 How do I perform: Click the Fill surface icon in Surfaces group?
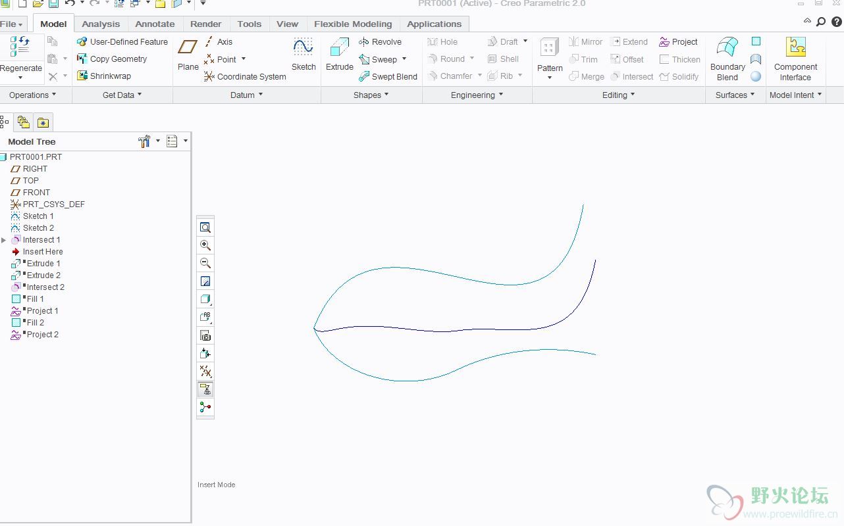click(x=756, y=41)
